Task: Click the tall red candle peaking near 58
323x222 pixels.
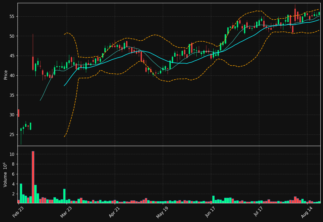Action: 295,15
